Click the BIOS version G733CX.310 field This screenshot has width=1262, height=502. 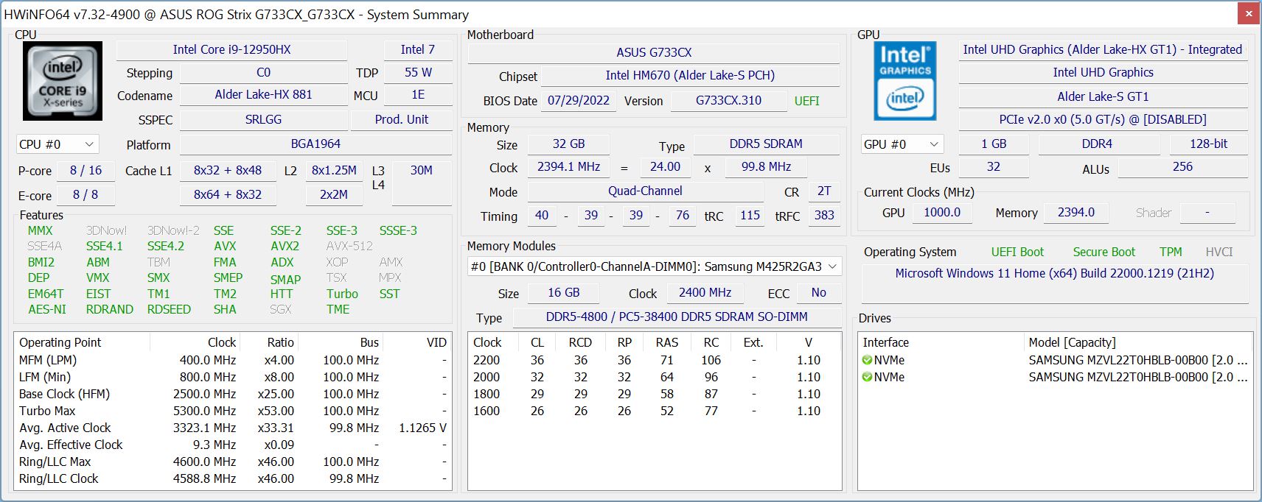tap(728, 101)
